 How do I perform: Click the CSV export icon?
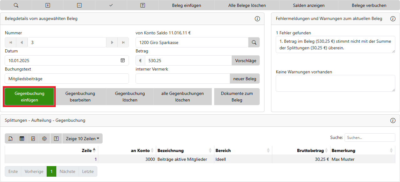[11, 139]
